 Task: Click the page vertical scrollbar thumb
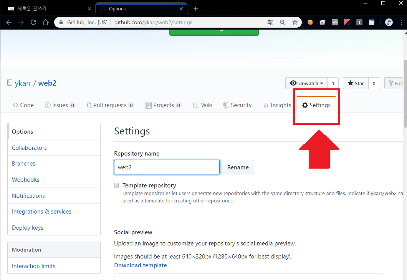click(x=405, y=93)
